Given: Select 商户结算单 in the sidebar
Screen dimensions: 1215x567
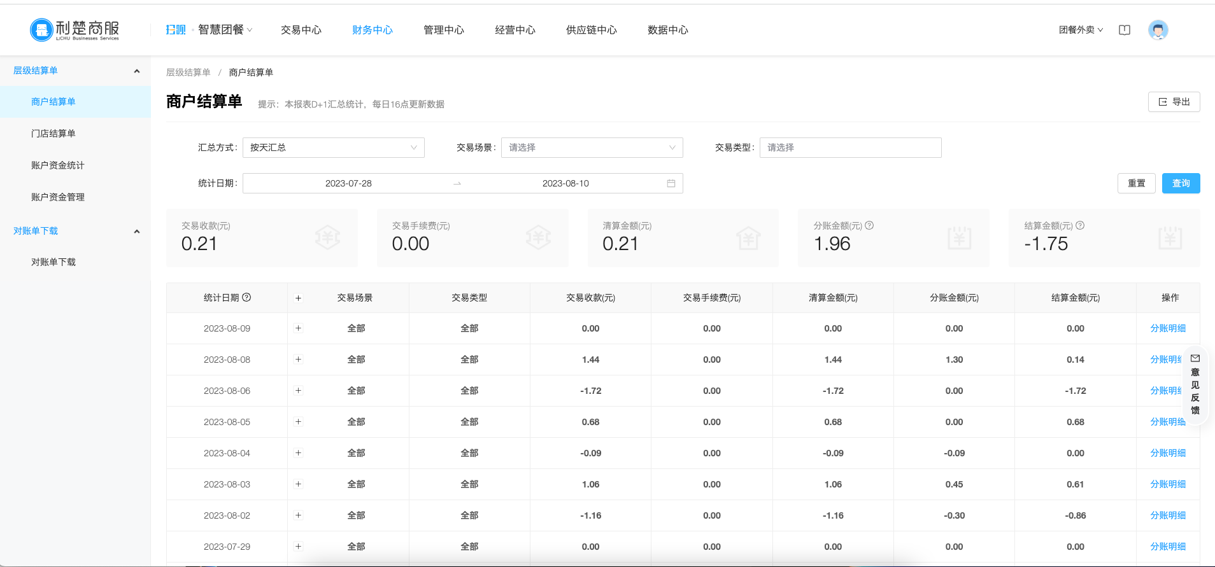Looking at the screenshot, I should click(75, 102).
